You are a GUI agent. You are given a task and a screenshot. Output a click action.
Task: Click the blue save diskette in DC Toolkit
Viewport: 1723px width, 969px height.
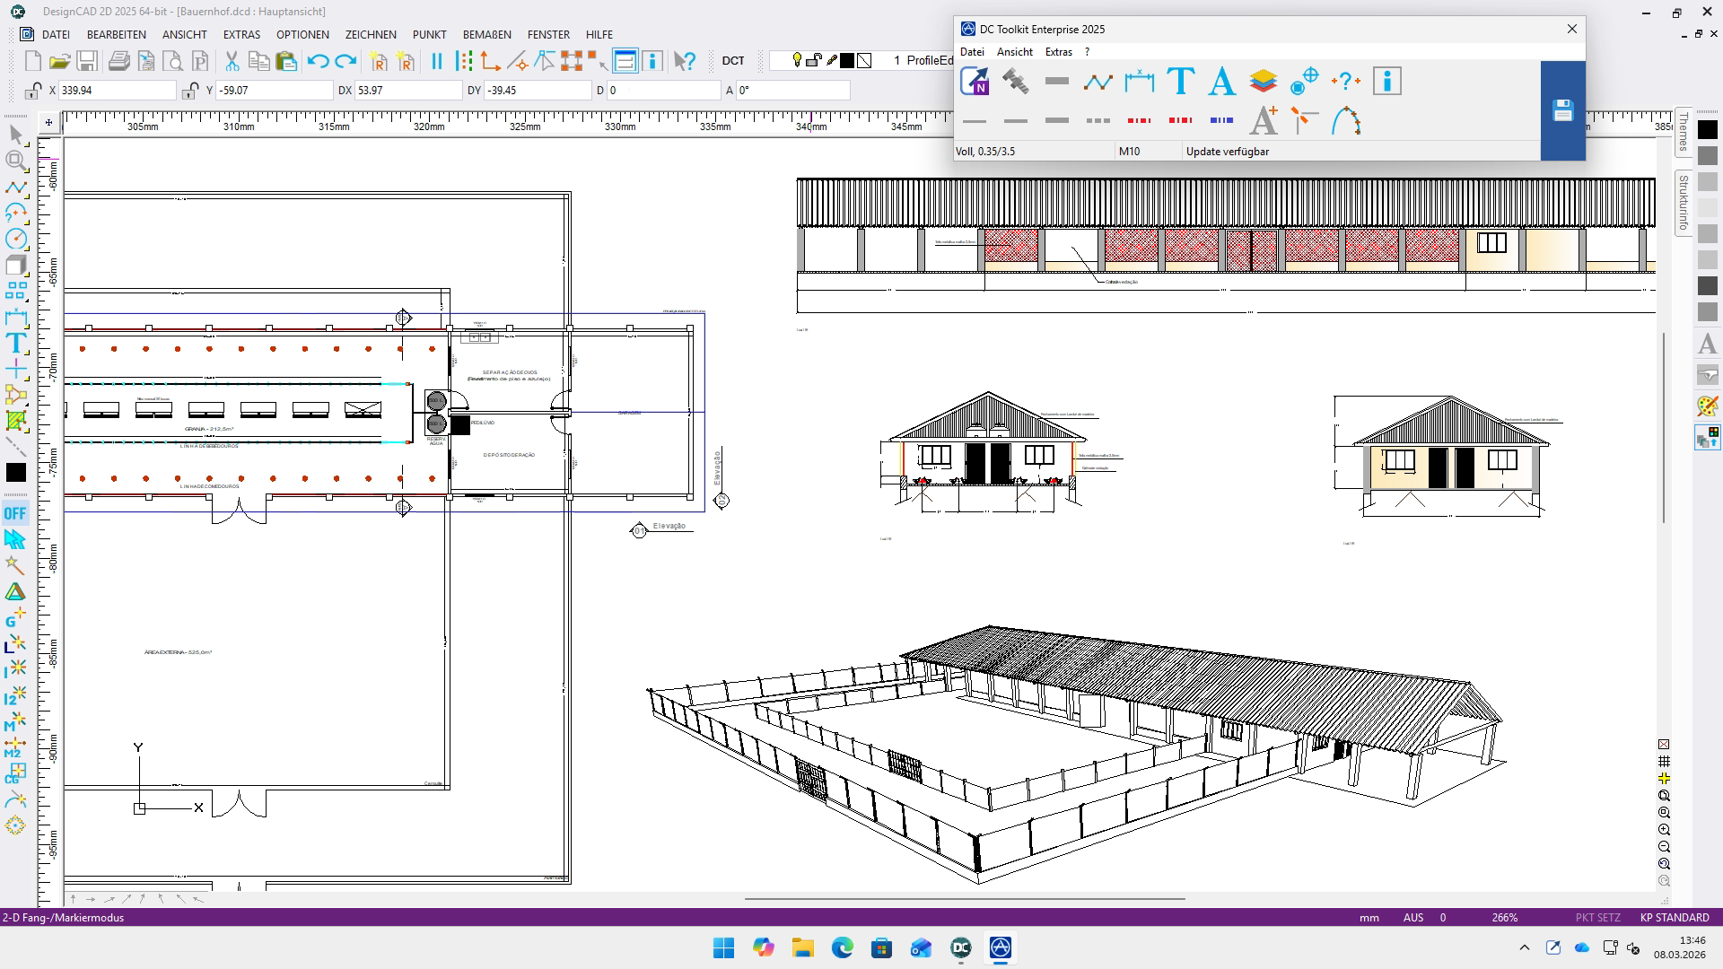point(1562,110)
